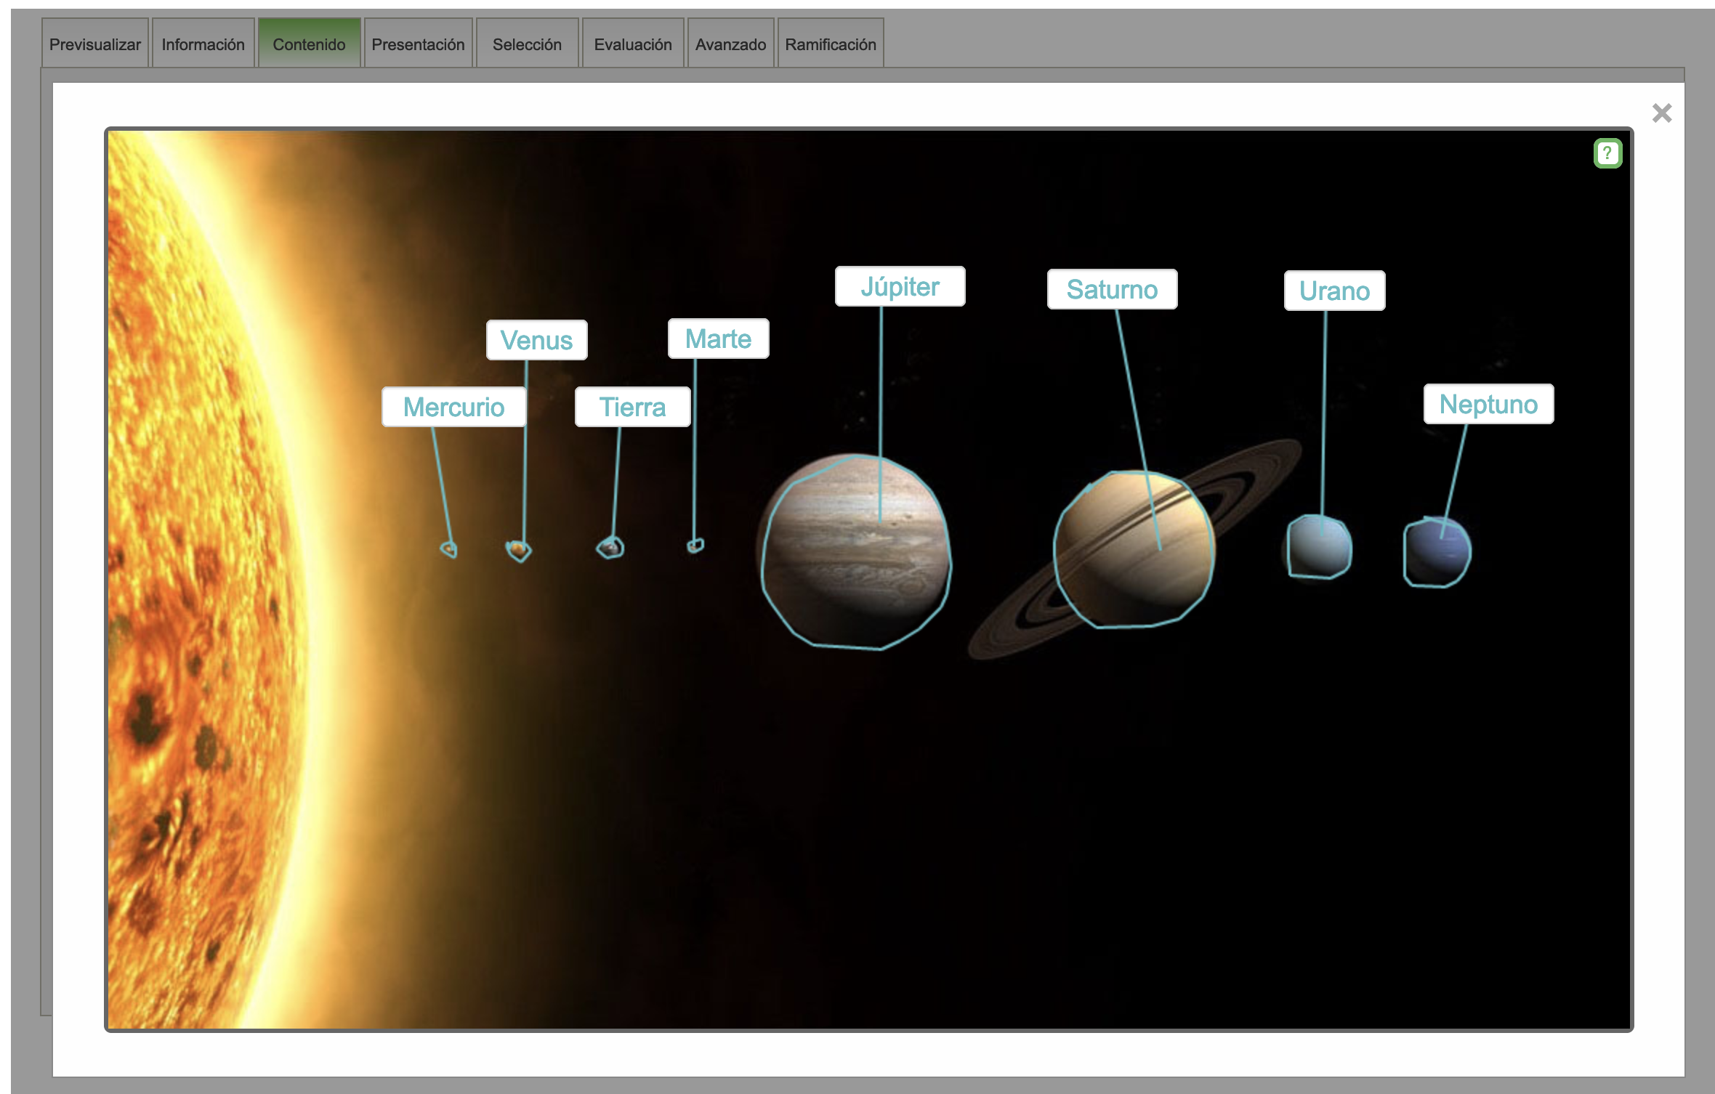Switch to the Información tab

203,44
